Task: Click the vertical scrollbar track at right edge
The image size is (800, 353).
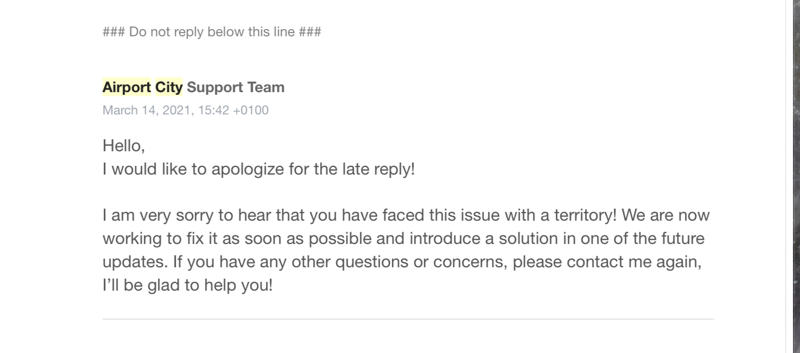Action: (789, 176)
